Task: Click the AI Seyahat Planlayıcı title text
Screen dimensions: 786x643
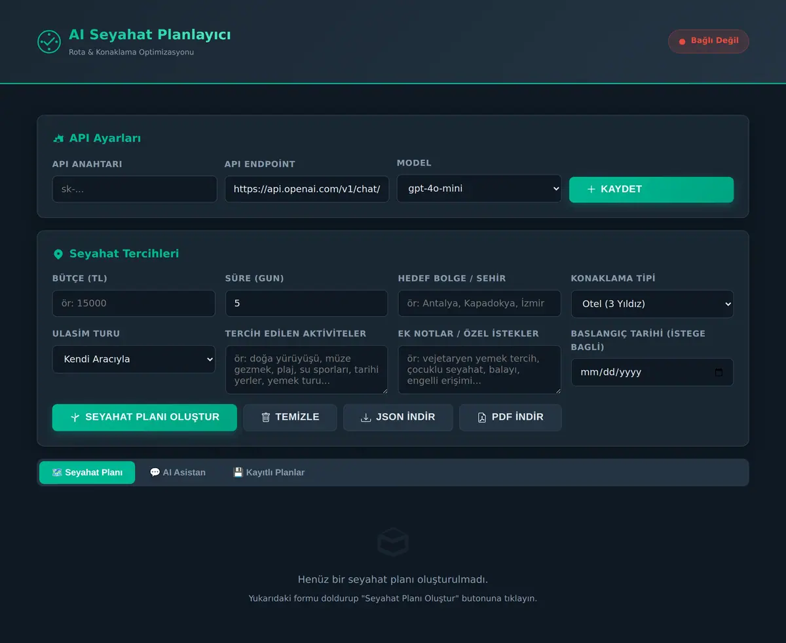Action: coord(150,35)
